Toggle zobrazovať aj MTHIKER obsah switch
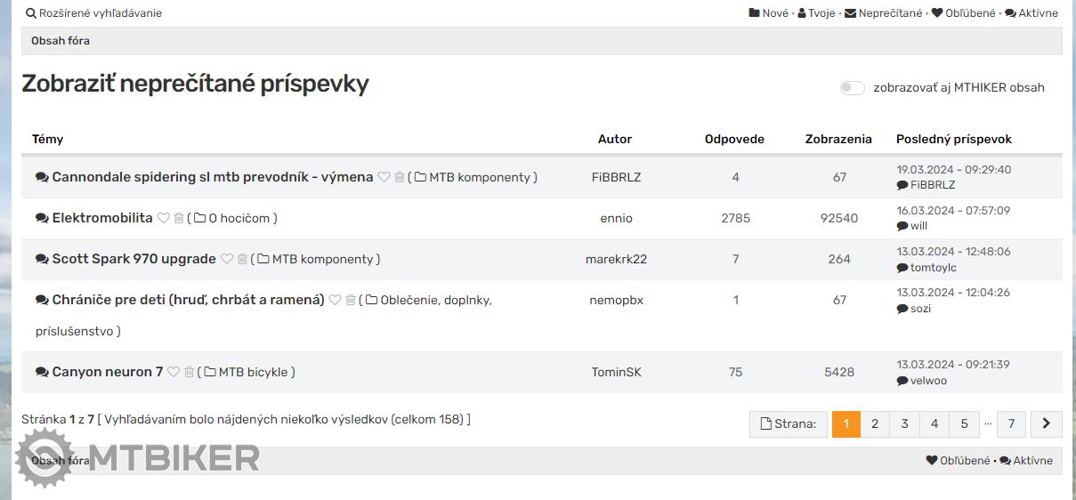This screenshot has width=1076, height=500. point(852,87)
